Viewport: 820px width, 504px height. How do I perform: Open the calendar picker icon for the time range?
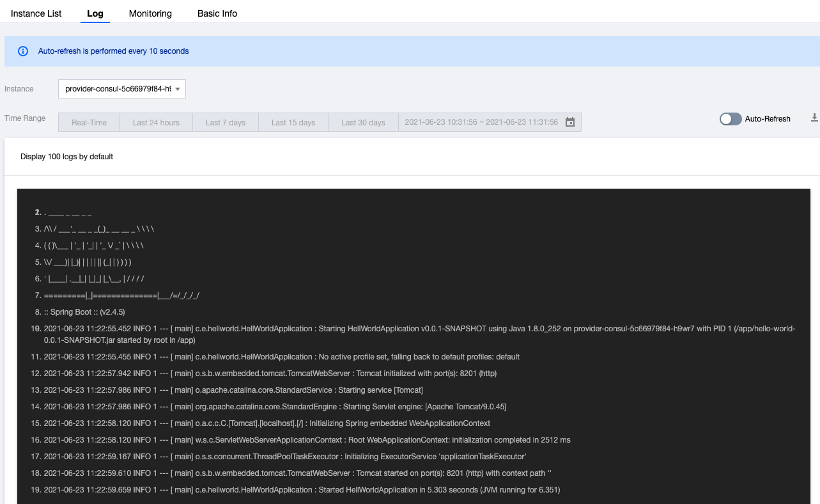coord(570,122)
